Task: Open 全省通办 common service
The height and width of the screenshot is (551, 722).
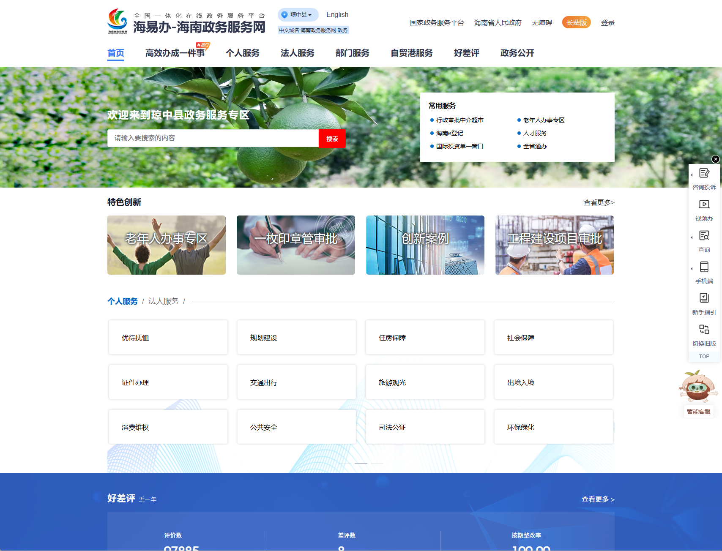Action: coord(535,146)
